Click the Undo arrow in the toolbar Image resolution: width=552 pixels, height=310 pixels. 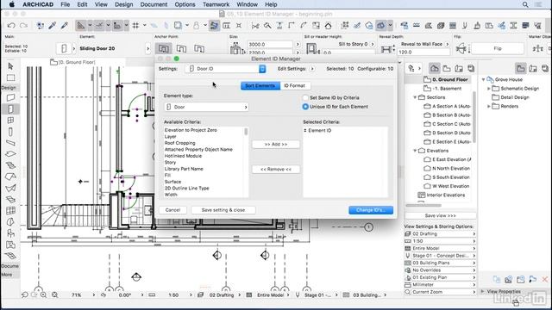click(11, 25)
